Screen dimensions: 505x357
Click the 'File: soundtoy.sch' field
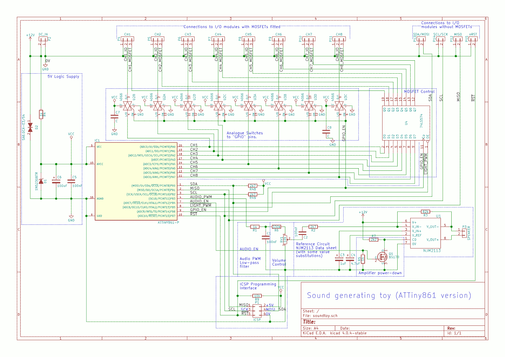tap(320, 316)
